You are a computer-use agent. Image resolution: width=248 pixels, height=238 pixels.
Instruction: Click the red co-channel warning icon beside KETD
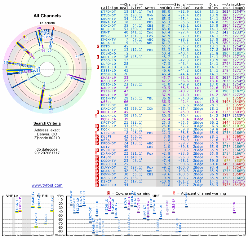[98, 46]
